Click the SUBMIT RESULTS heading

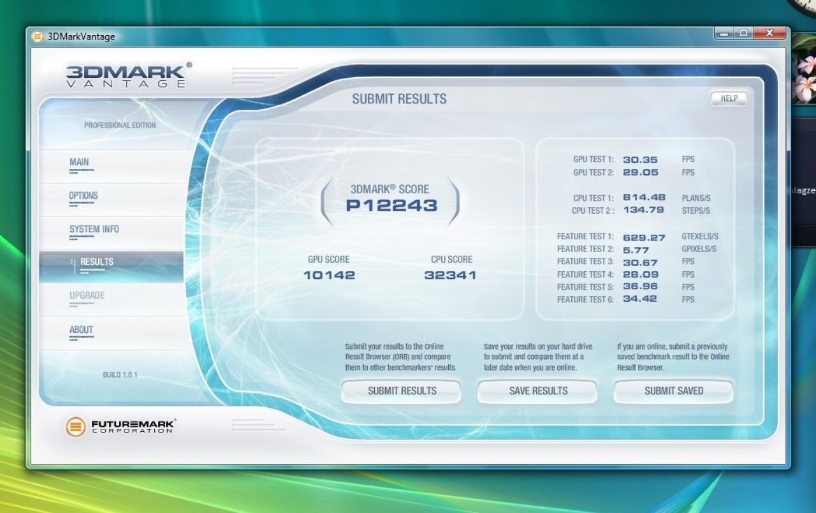point(399,99)
